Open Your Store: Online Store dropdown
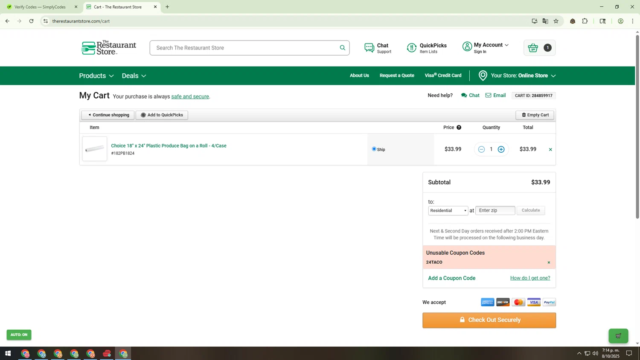Image resolution: width=640 pixels, height=360 pixels. click(523, 75)
